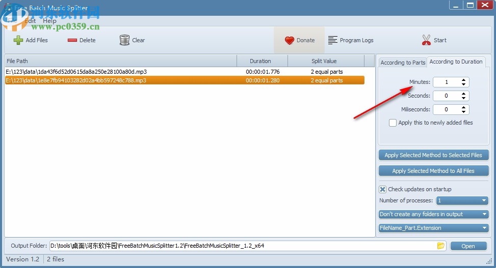Viewport: 496px width, 268px height.
Task: Toggle Check updates on startup checkbox
Action: click(382, 189)
